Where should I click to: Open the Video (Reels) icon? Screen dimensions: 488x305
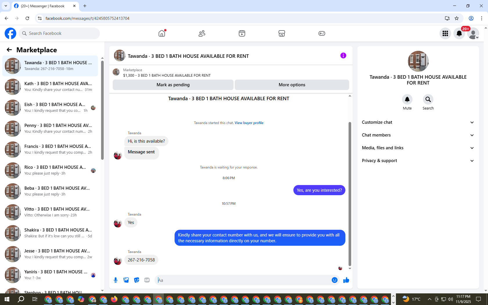[x=242, y=33]
